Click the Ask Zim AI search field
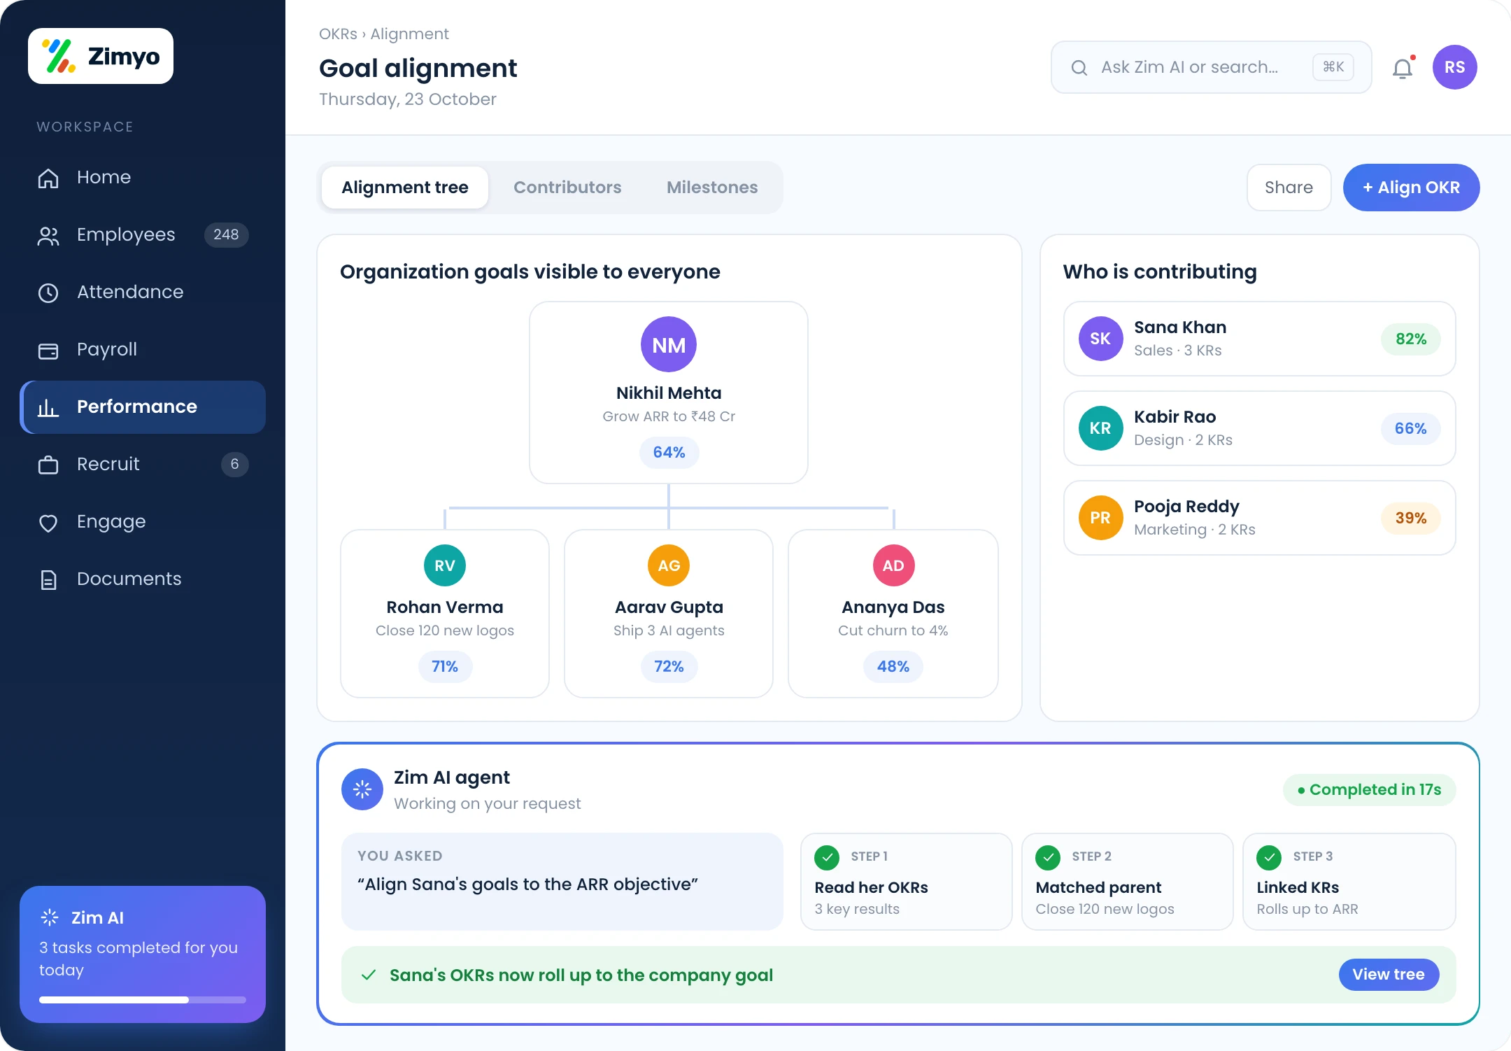1511x1051 pixels. [1211, 67]
